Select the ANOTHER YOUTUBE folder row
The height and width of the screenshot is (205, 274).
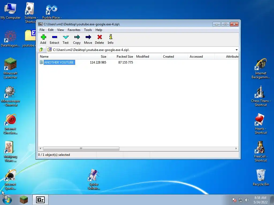tap(59, 62)
